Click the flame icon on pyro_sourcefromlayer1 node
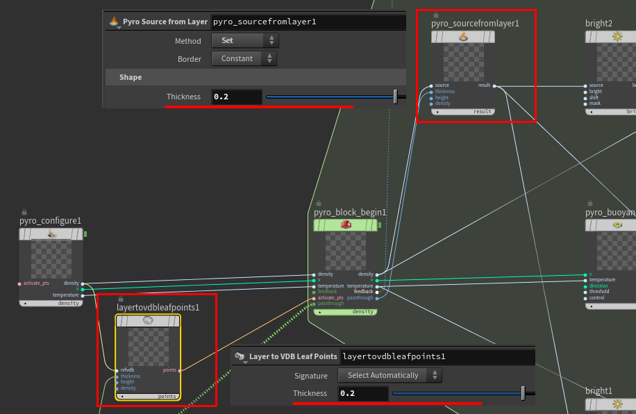The height and width of the screenshot is (414, 636). click(x=463, y=37)
